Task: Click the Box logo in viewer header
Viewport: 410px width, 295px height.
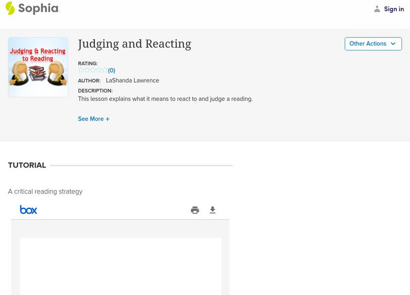Action: pyautogui.click(x=28, y=209)
